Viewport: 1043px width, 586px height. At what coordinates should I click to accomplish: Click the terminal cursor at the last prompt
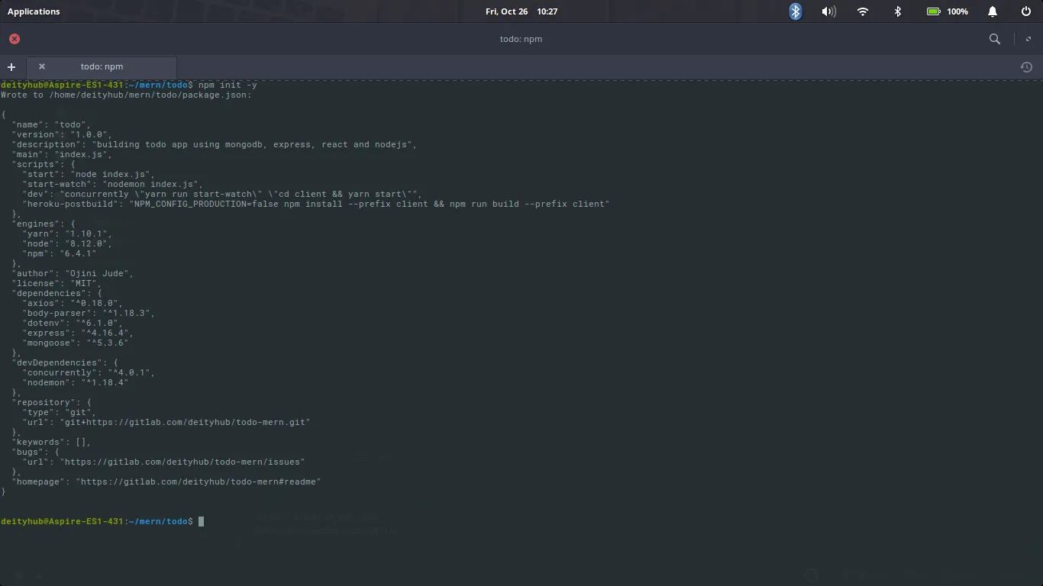[202, 521]
